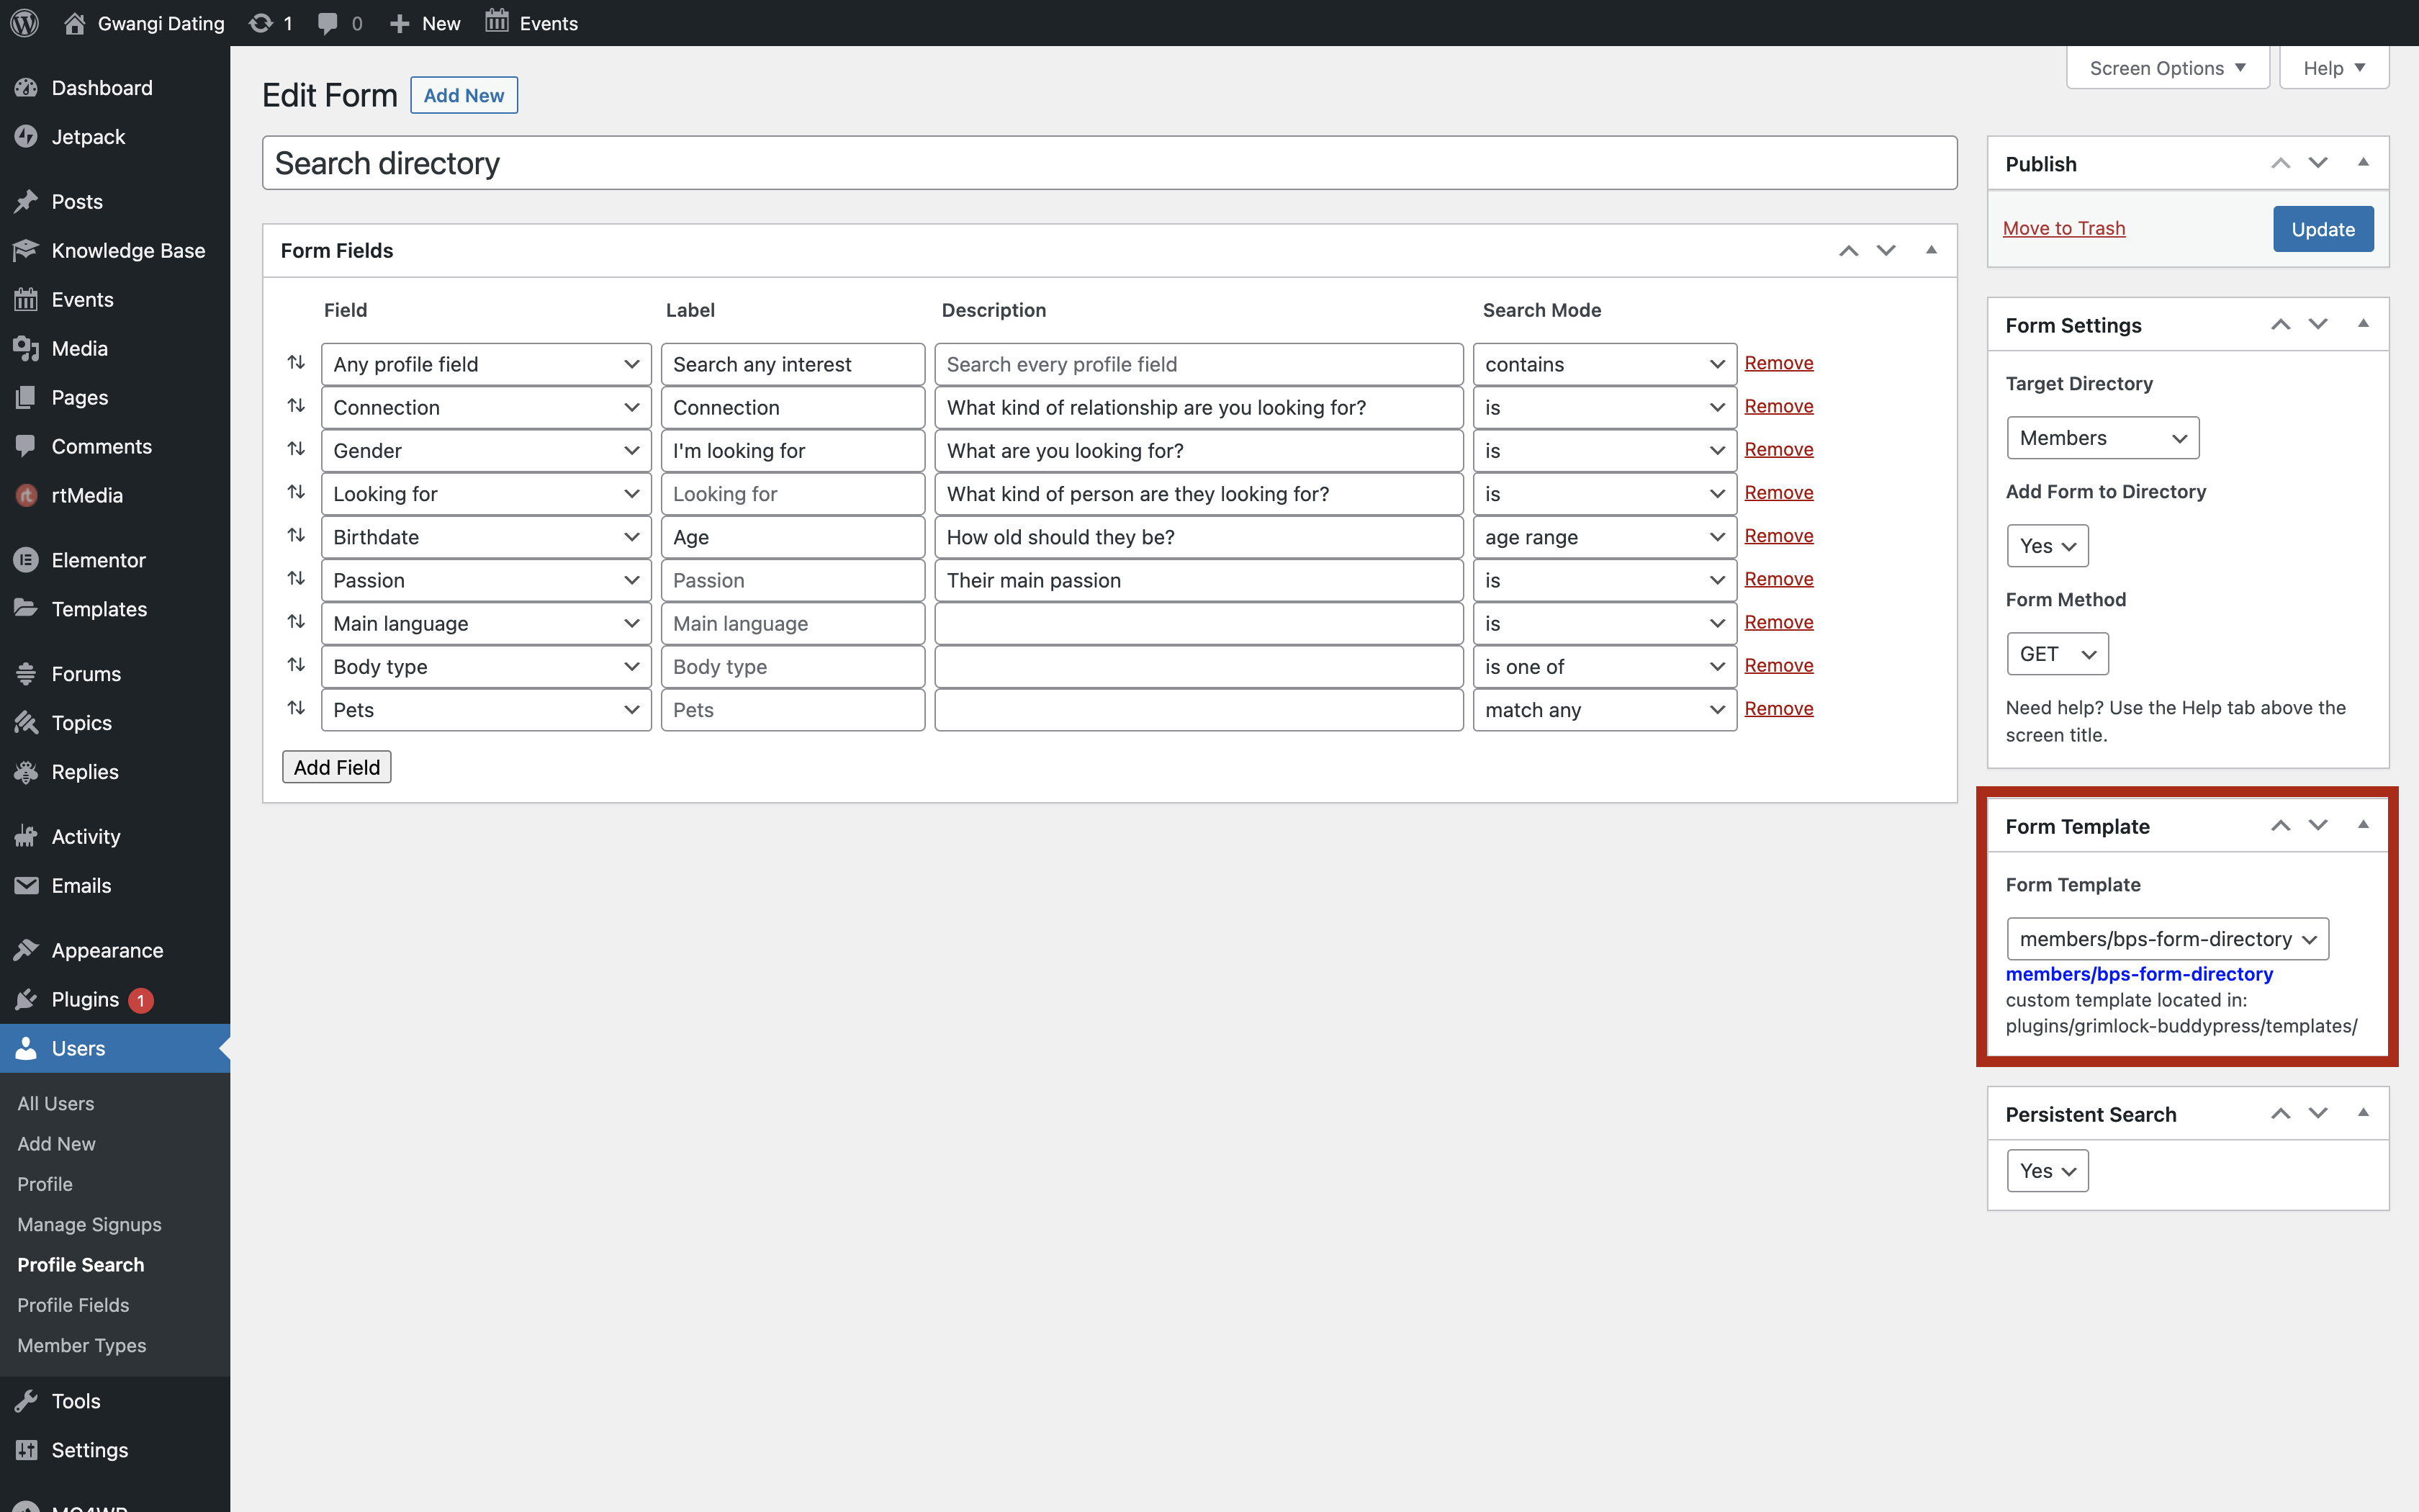The width and height of the screenshot is (2419, 1512).
Task: Open the Any profile field dropdown
Action: pos(486,364)
